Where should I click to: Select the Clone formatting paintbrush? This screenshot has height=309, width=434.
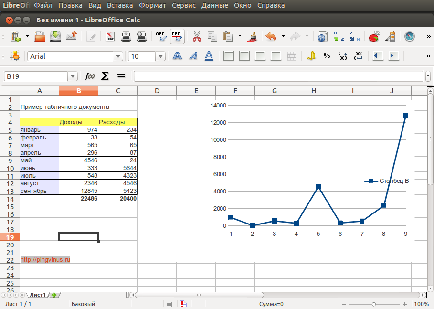(253, 36)
